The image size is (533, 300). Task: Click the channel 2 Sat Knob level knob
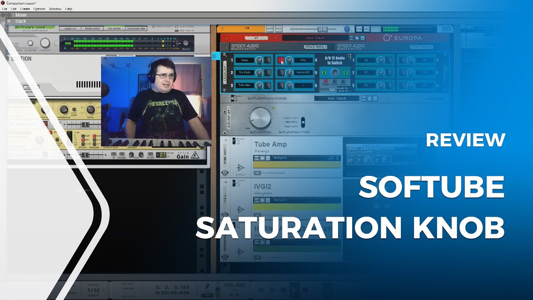click(x=259, y=72)
